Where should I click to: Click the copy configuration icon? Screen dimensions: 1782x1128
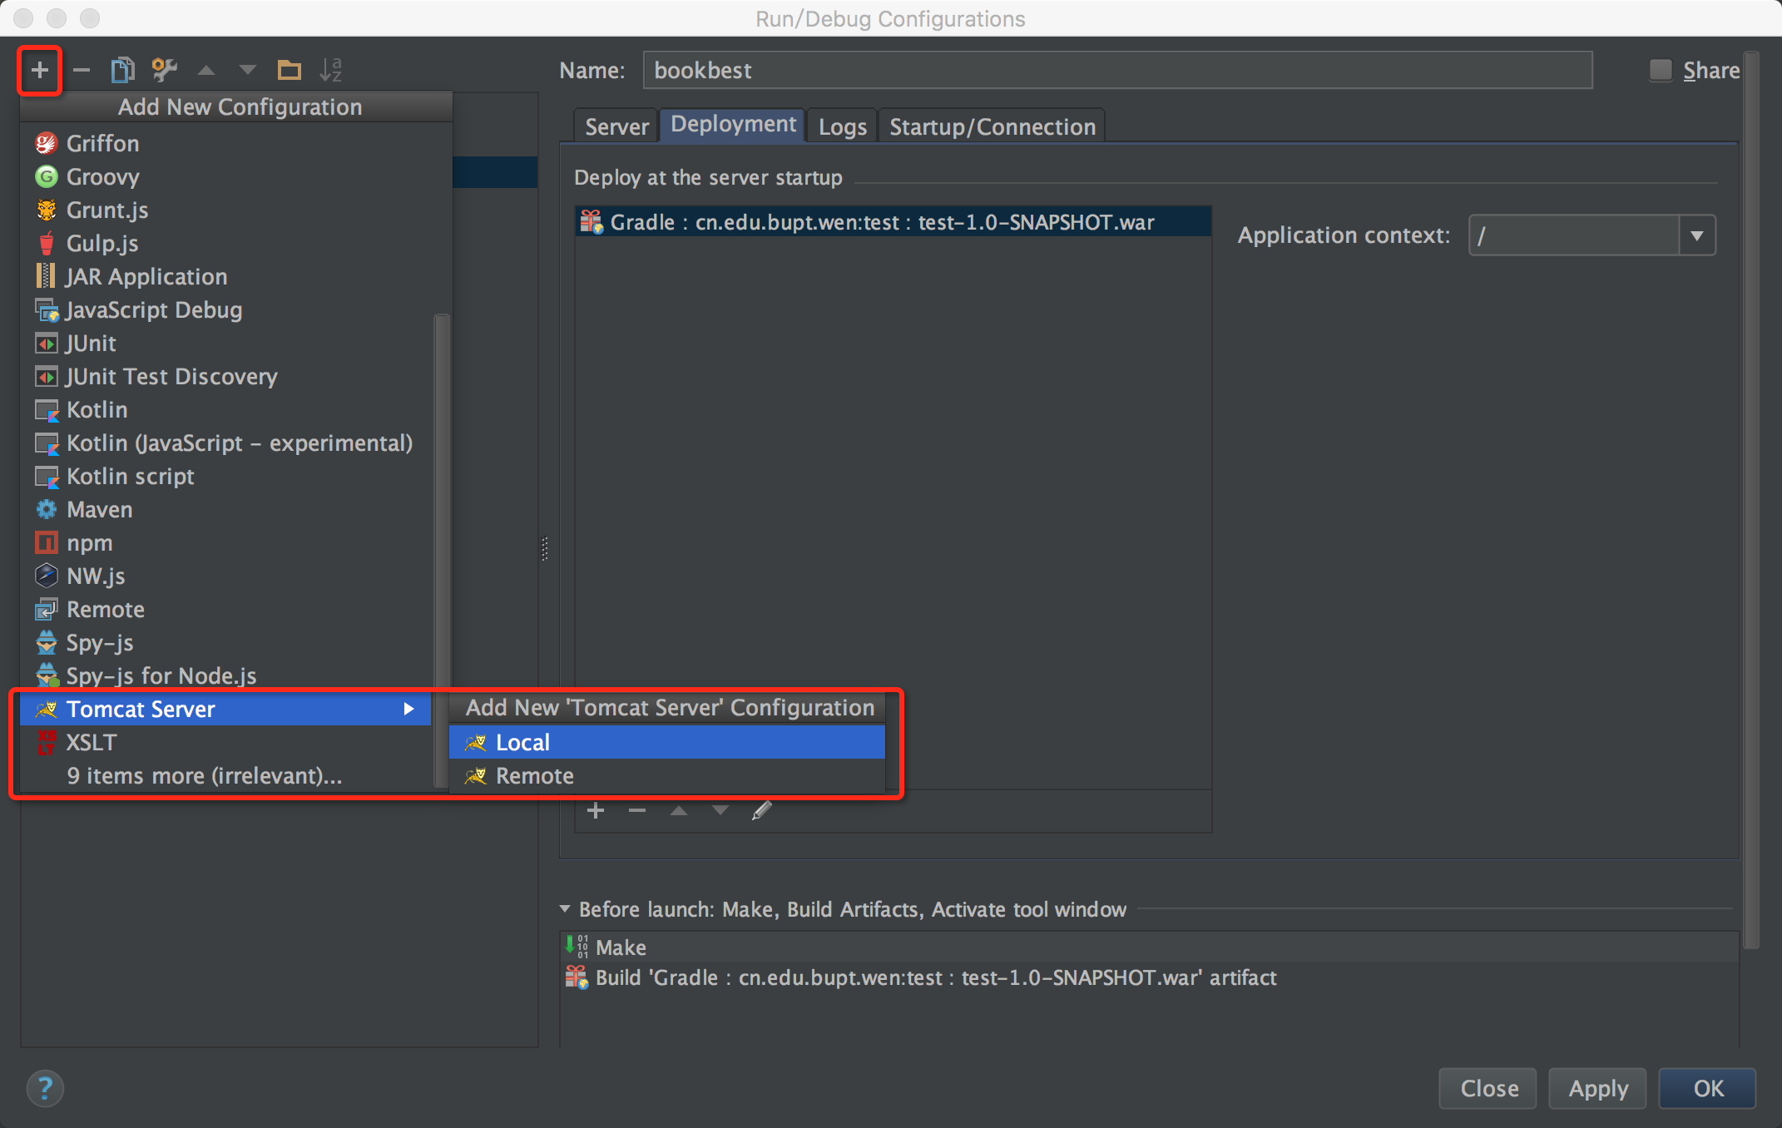(x=122, y=71)
